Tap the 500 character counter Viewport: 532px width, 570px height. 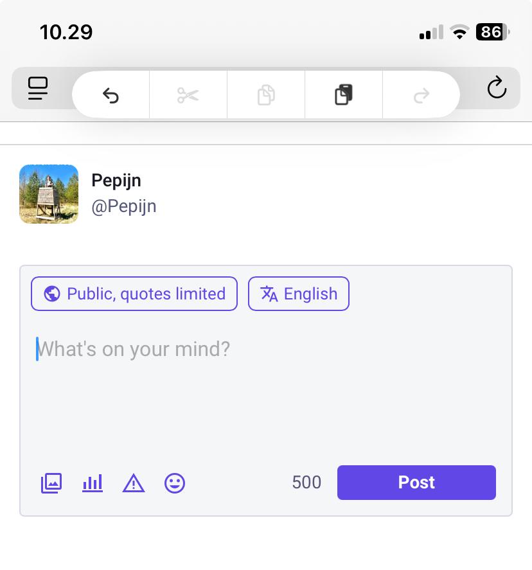(x=306, y=483)
